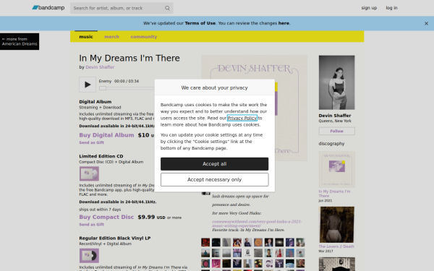The width and height of the screenshot is (434, 271).
Task: Click the Digital Album heading
Action: click(95, 102)
